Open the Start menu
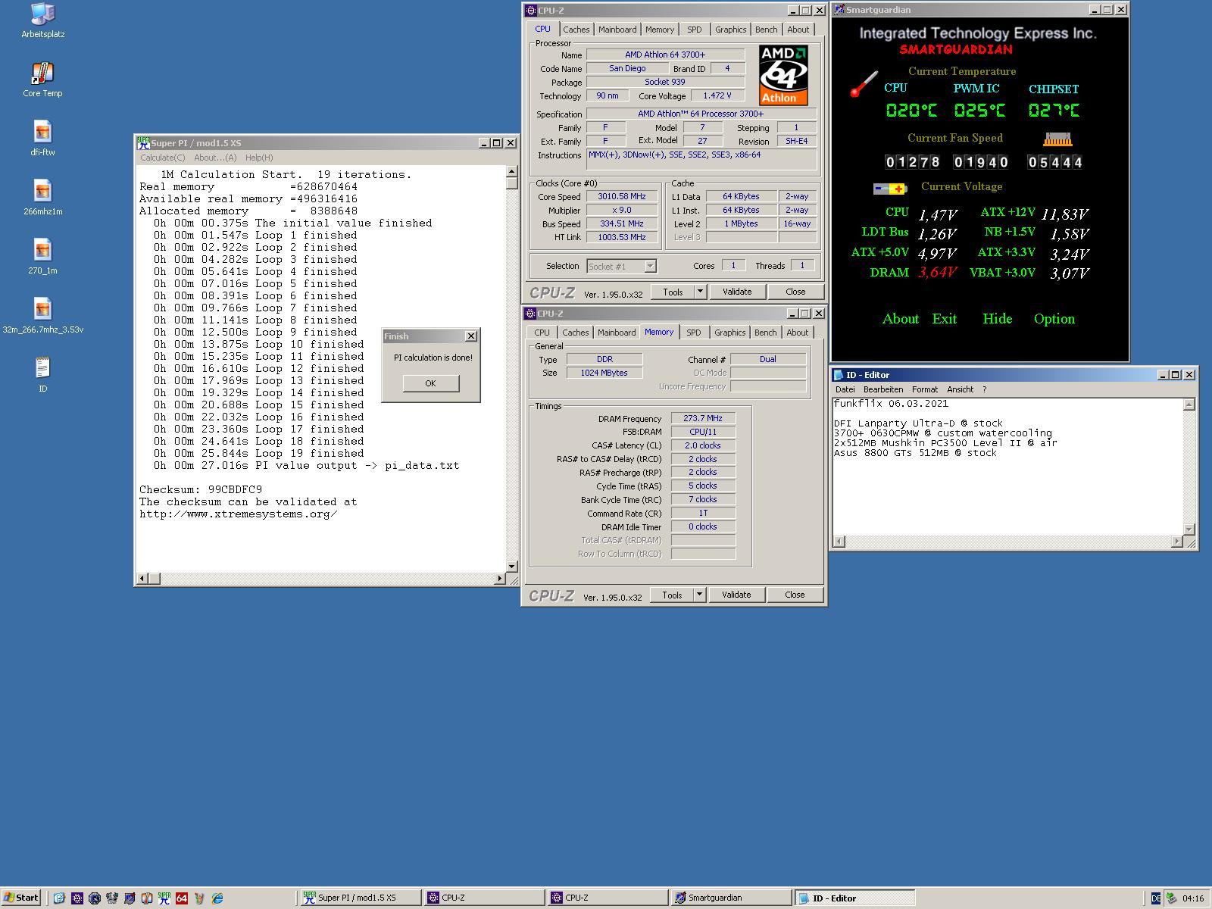The height and width of the screenshot is (909, 1212). coord(20,898)
